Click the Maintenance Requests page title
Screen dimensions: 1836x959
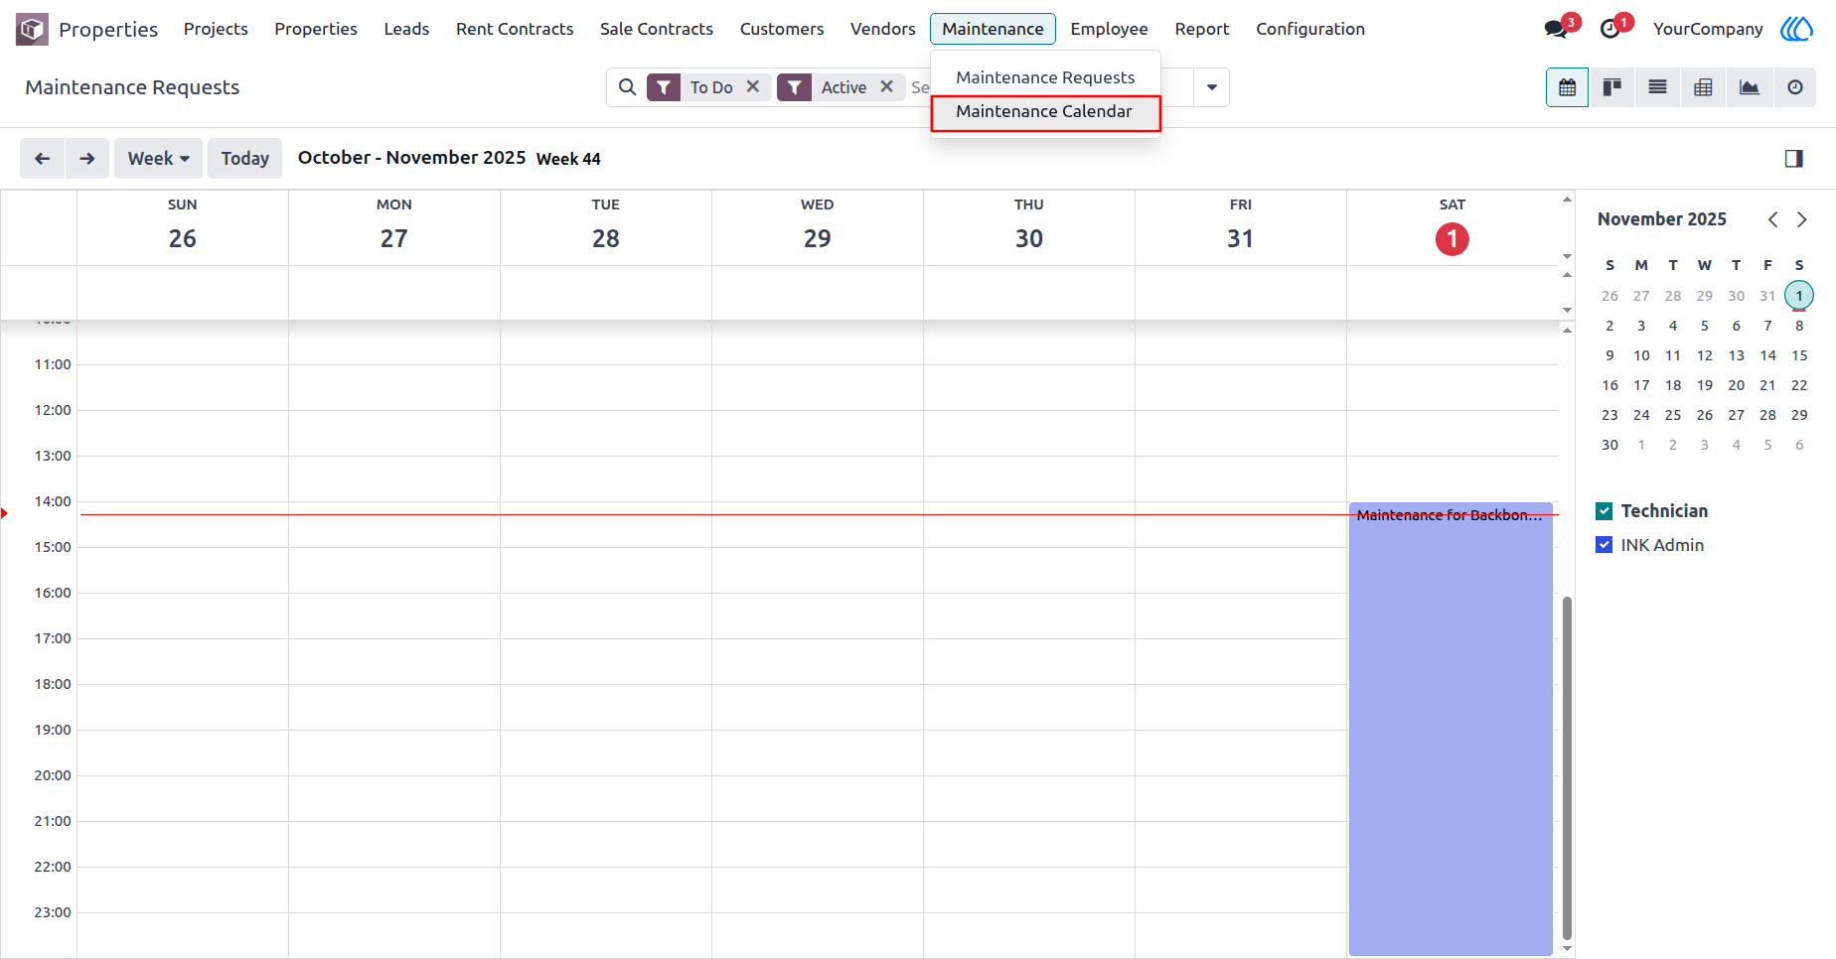coord(132,87)
